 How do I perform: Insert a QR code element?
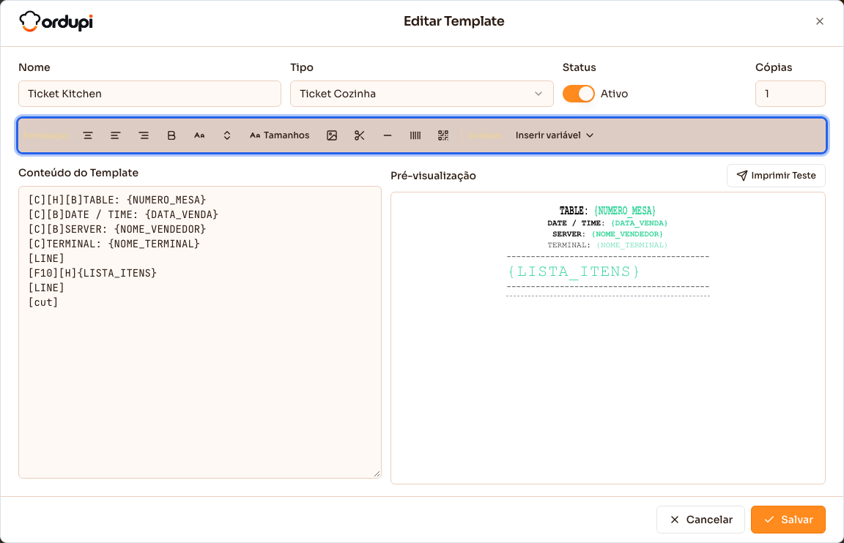[443, 135]
